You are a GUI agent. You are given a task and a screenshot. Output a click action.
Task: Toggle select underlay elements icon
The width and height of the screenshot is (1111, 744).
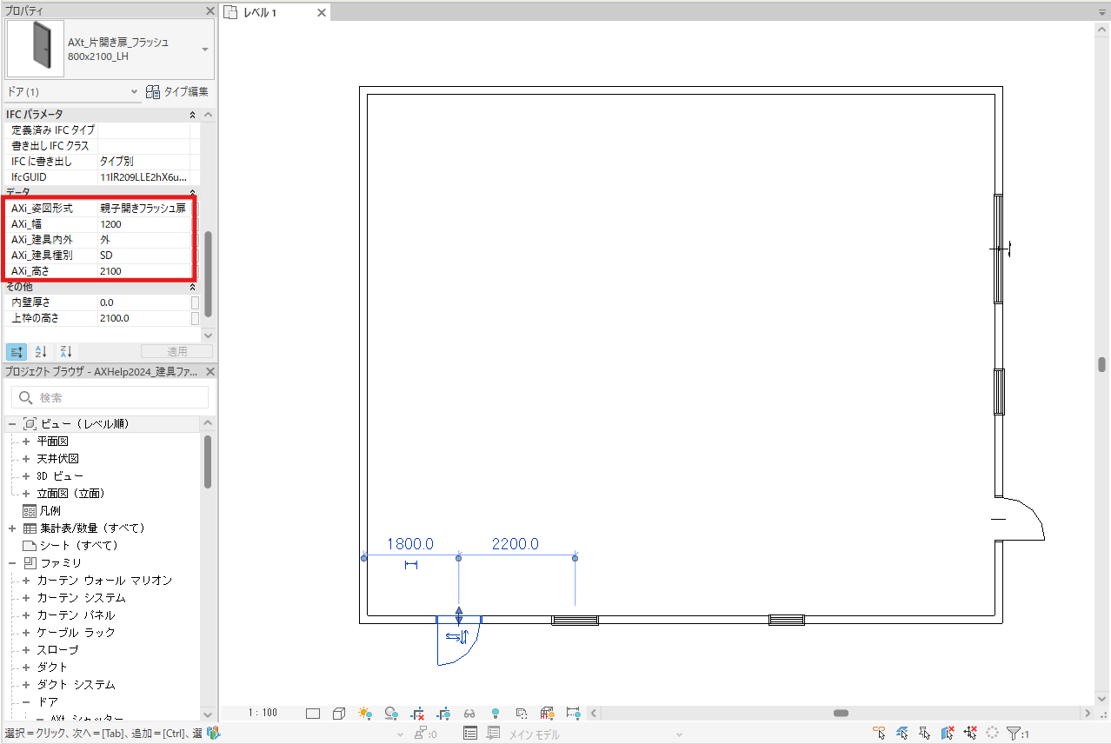coord(902,734)
